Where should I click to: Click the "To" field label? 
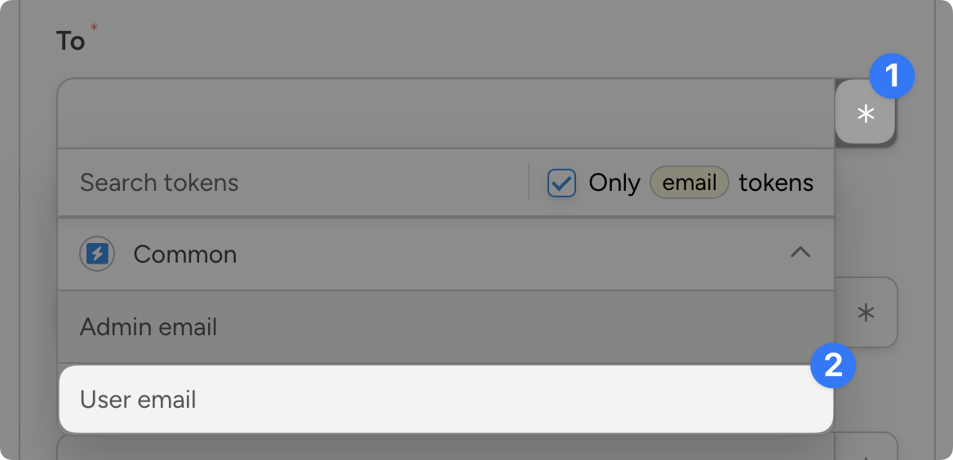click(x=70, y=41)
